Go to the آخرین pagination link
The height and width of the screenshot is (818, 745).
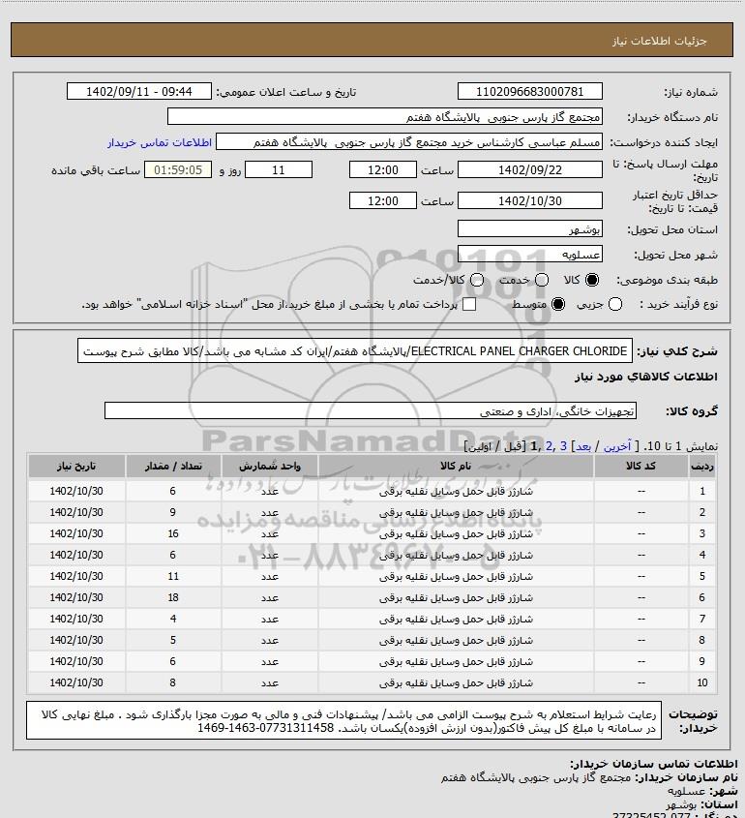[617, 446]
